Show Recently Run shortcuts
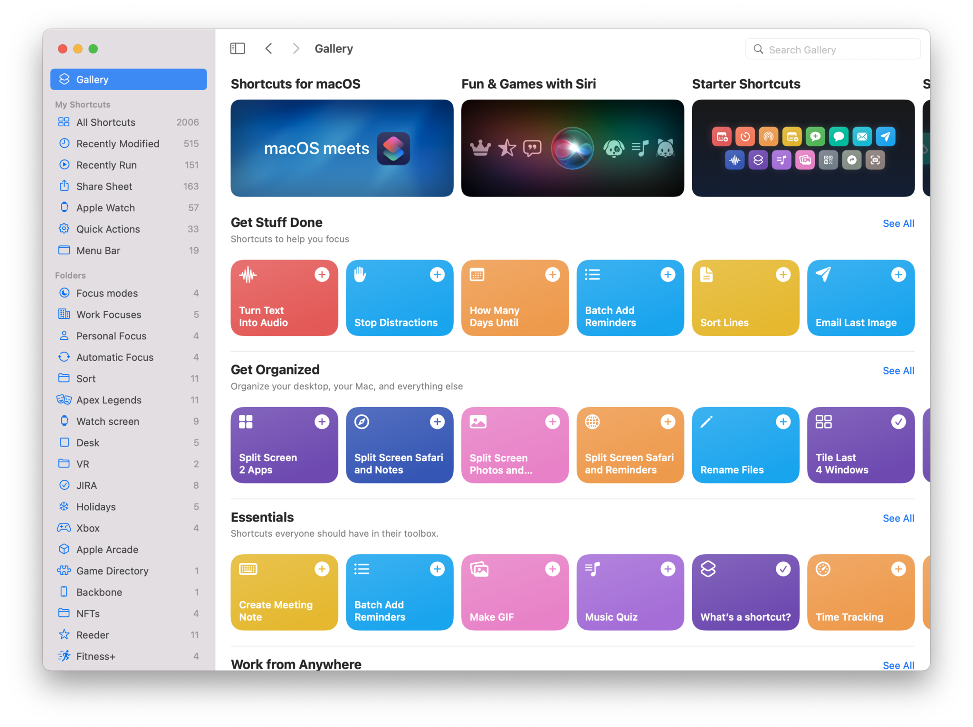 tap(129, 165)
